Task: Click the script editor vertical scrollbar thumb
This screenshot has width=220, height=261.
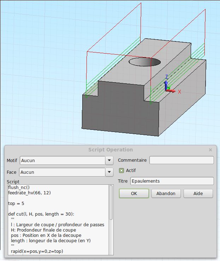Action: click(111, 202)
